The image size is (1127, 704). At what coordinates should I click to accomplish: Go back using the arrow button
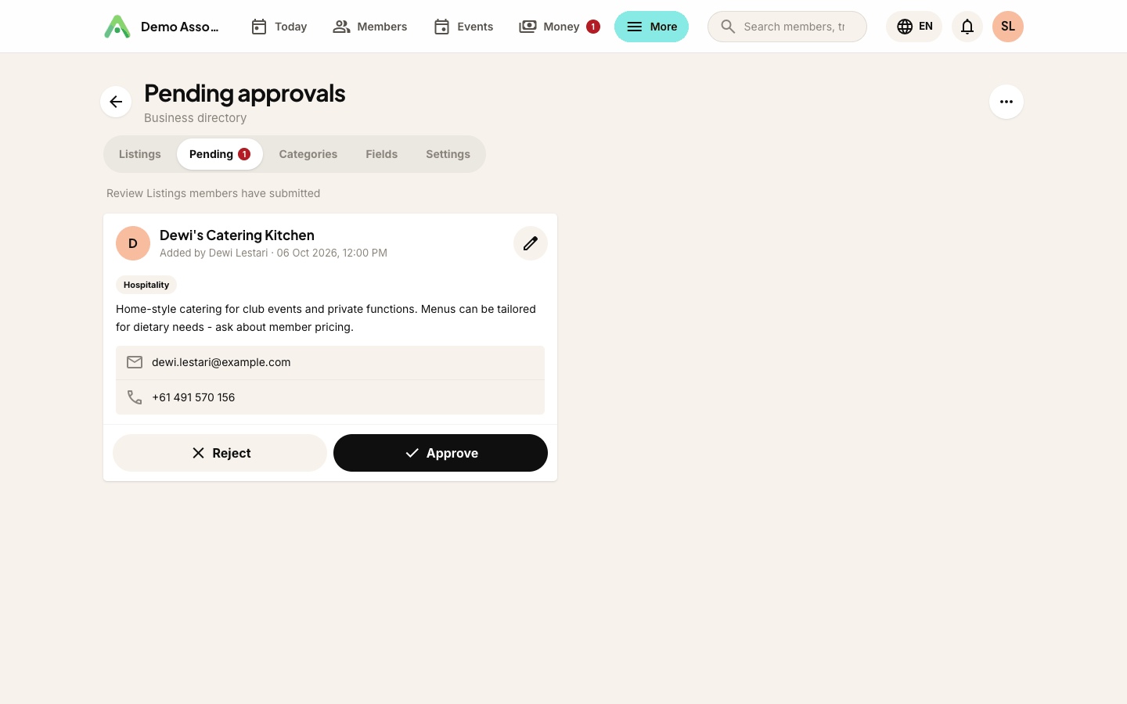[116, 102]
